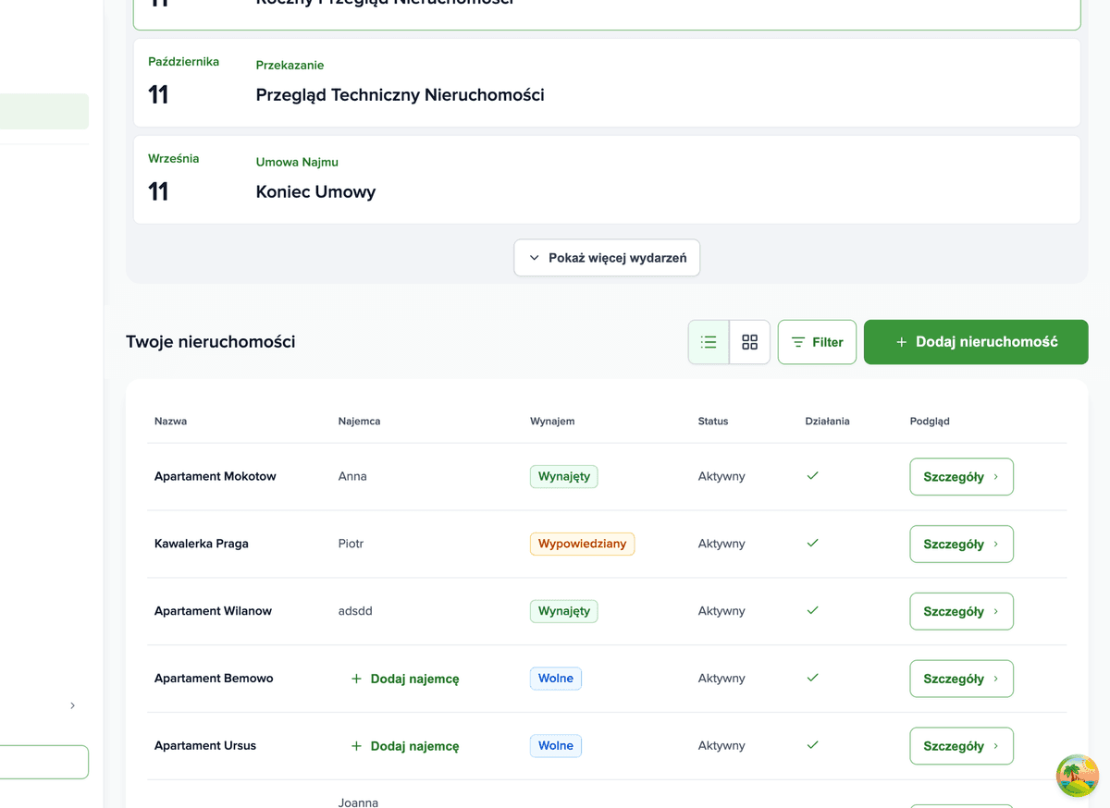The height and width of the screenshot is (808, 1110).
Task: Click the Podgląd column header
Action: coord(930,422)
